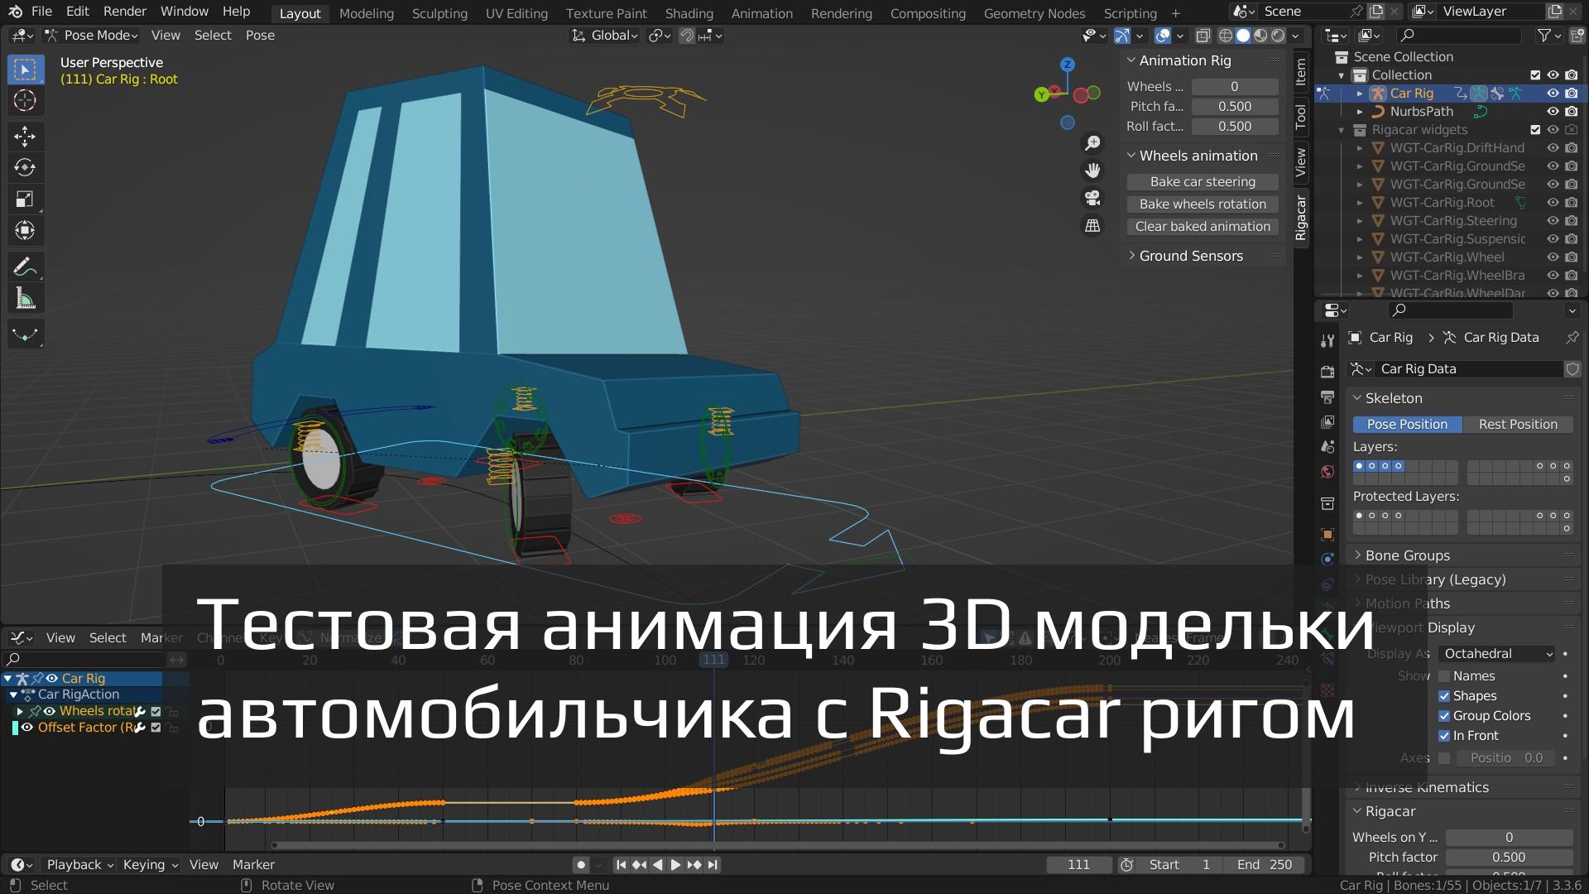
Task: Click the Clear baked animation button
Action: (x=1202, y=226)
